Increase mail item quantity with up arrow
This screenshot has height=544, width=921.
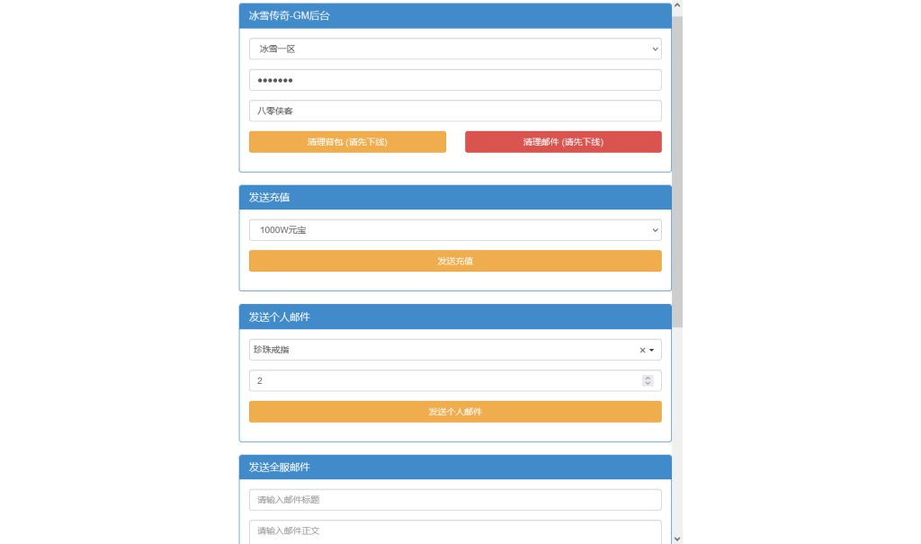coord(648,377)
